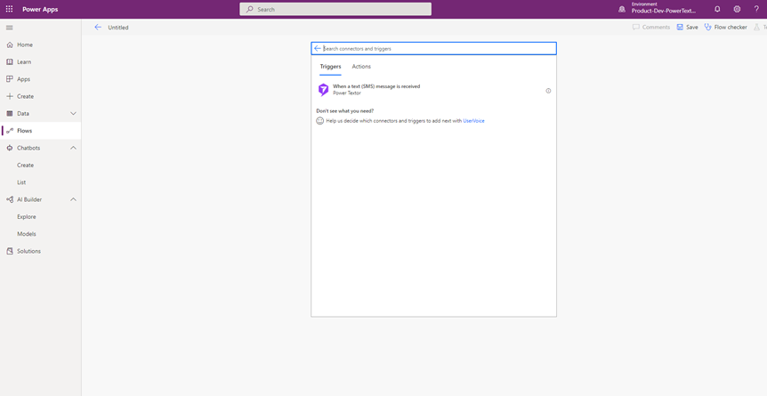Open the Comments pane
The height and width of the screenshot is (396, 767).
[656, 28]
